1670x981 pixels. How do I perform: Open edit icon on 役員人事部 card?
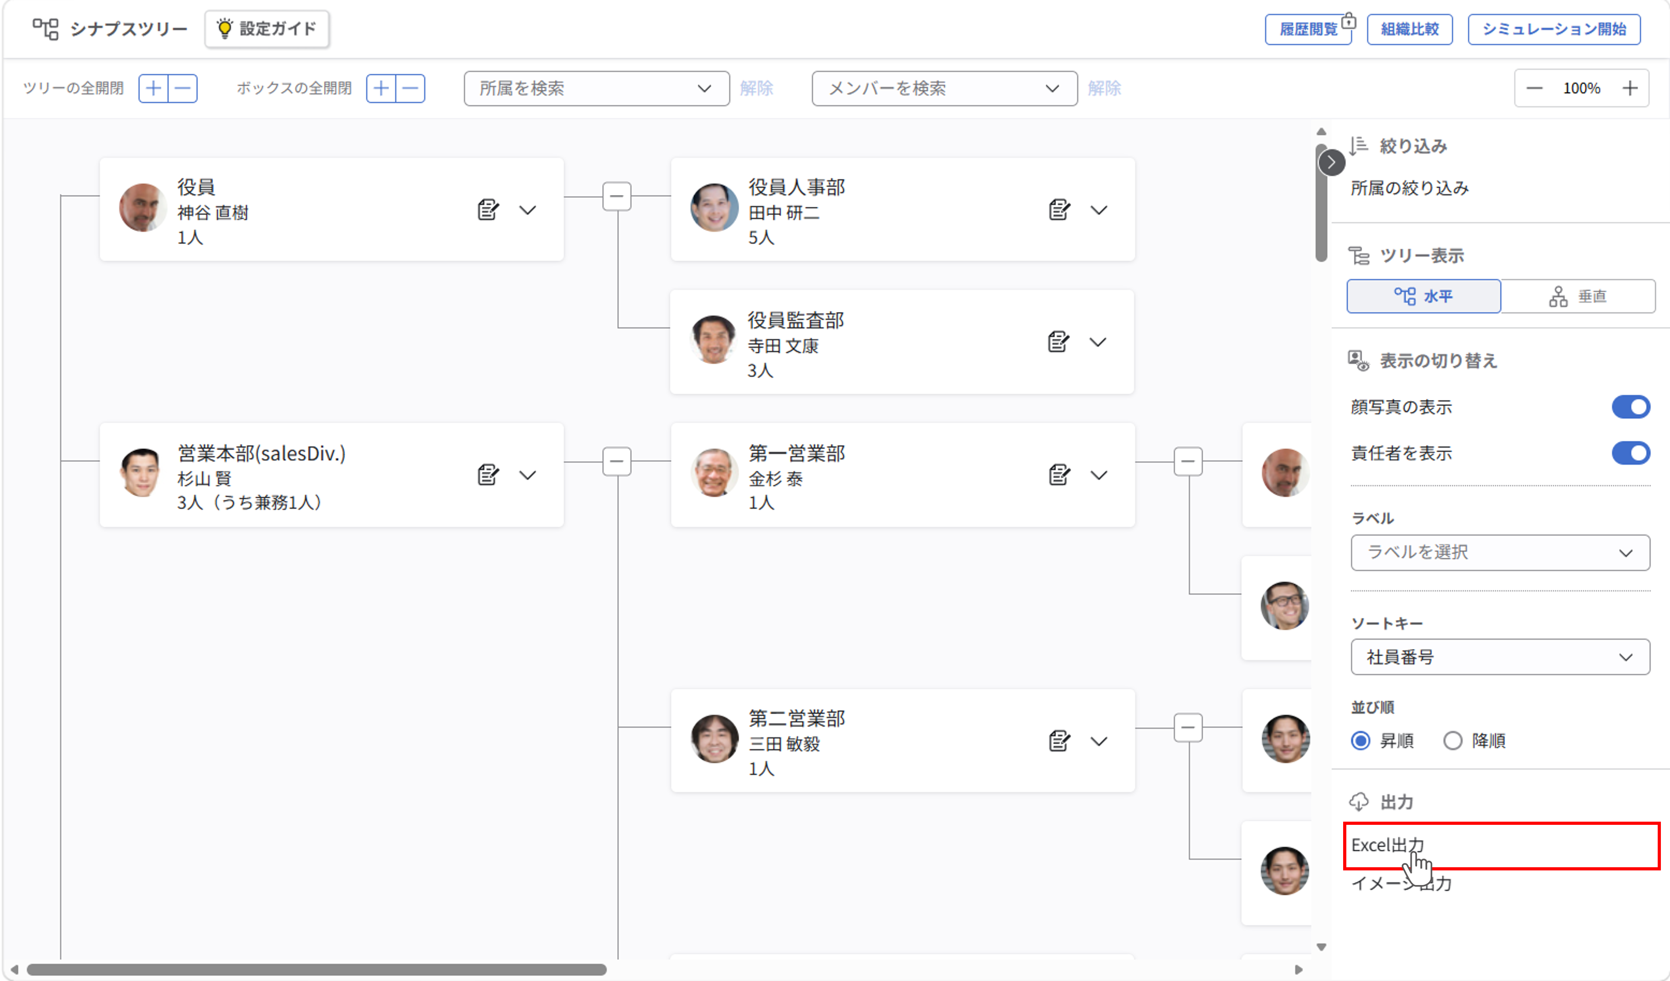pos(1060,209)
